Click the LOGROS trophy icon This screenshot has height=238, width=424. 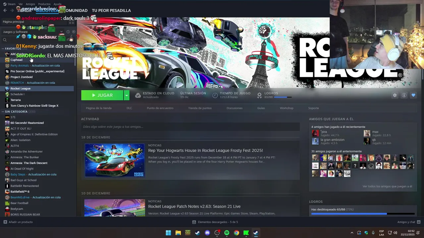[x=259, y=95]
